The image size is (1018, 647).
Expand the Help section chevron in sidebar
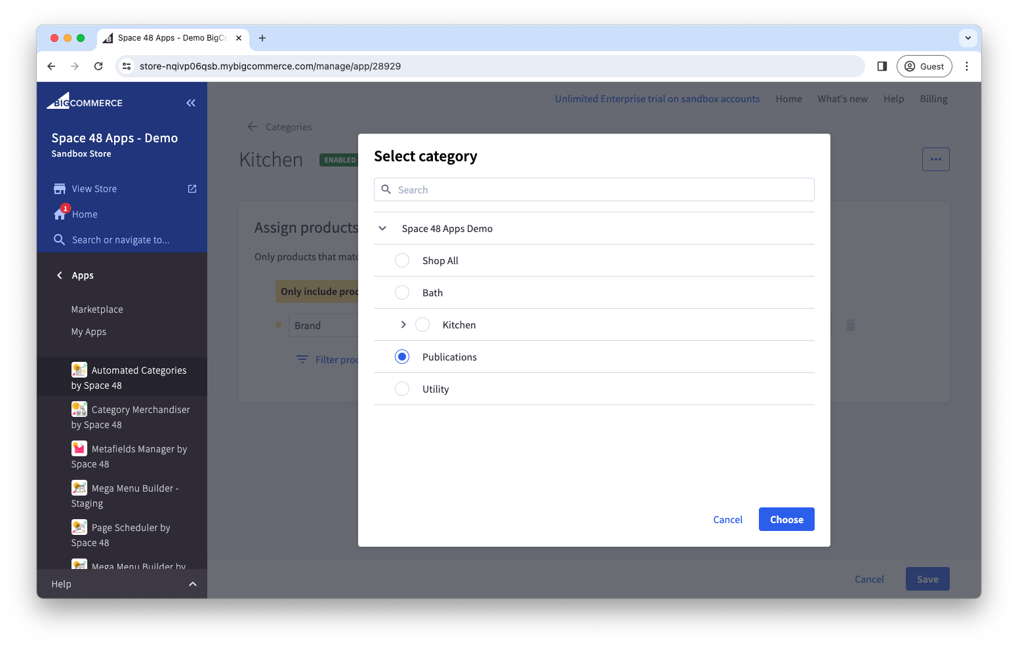pos(193,584)
